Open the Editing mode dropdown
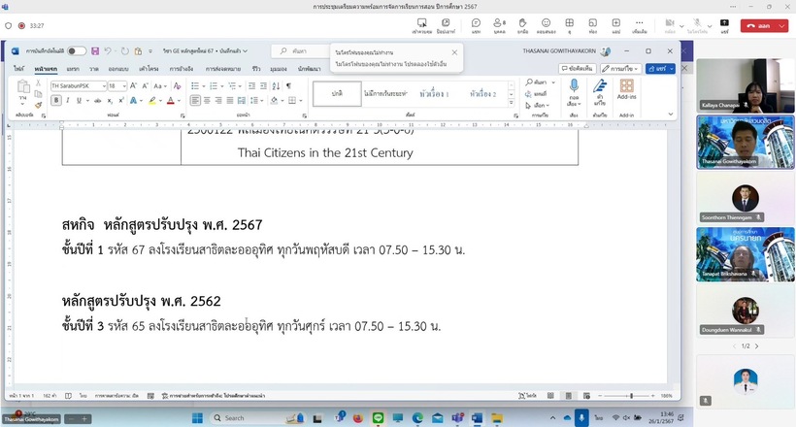The width and height of the screenshot is (796, 427). click(621, 69)
